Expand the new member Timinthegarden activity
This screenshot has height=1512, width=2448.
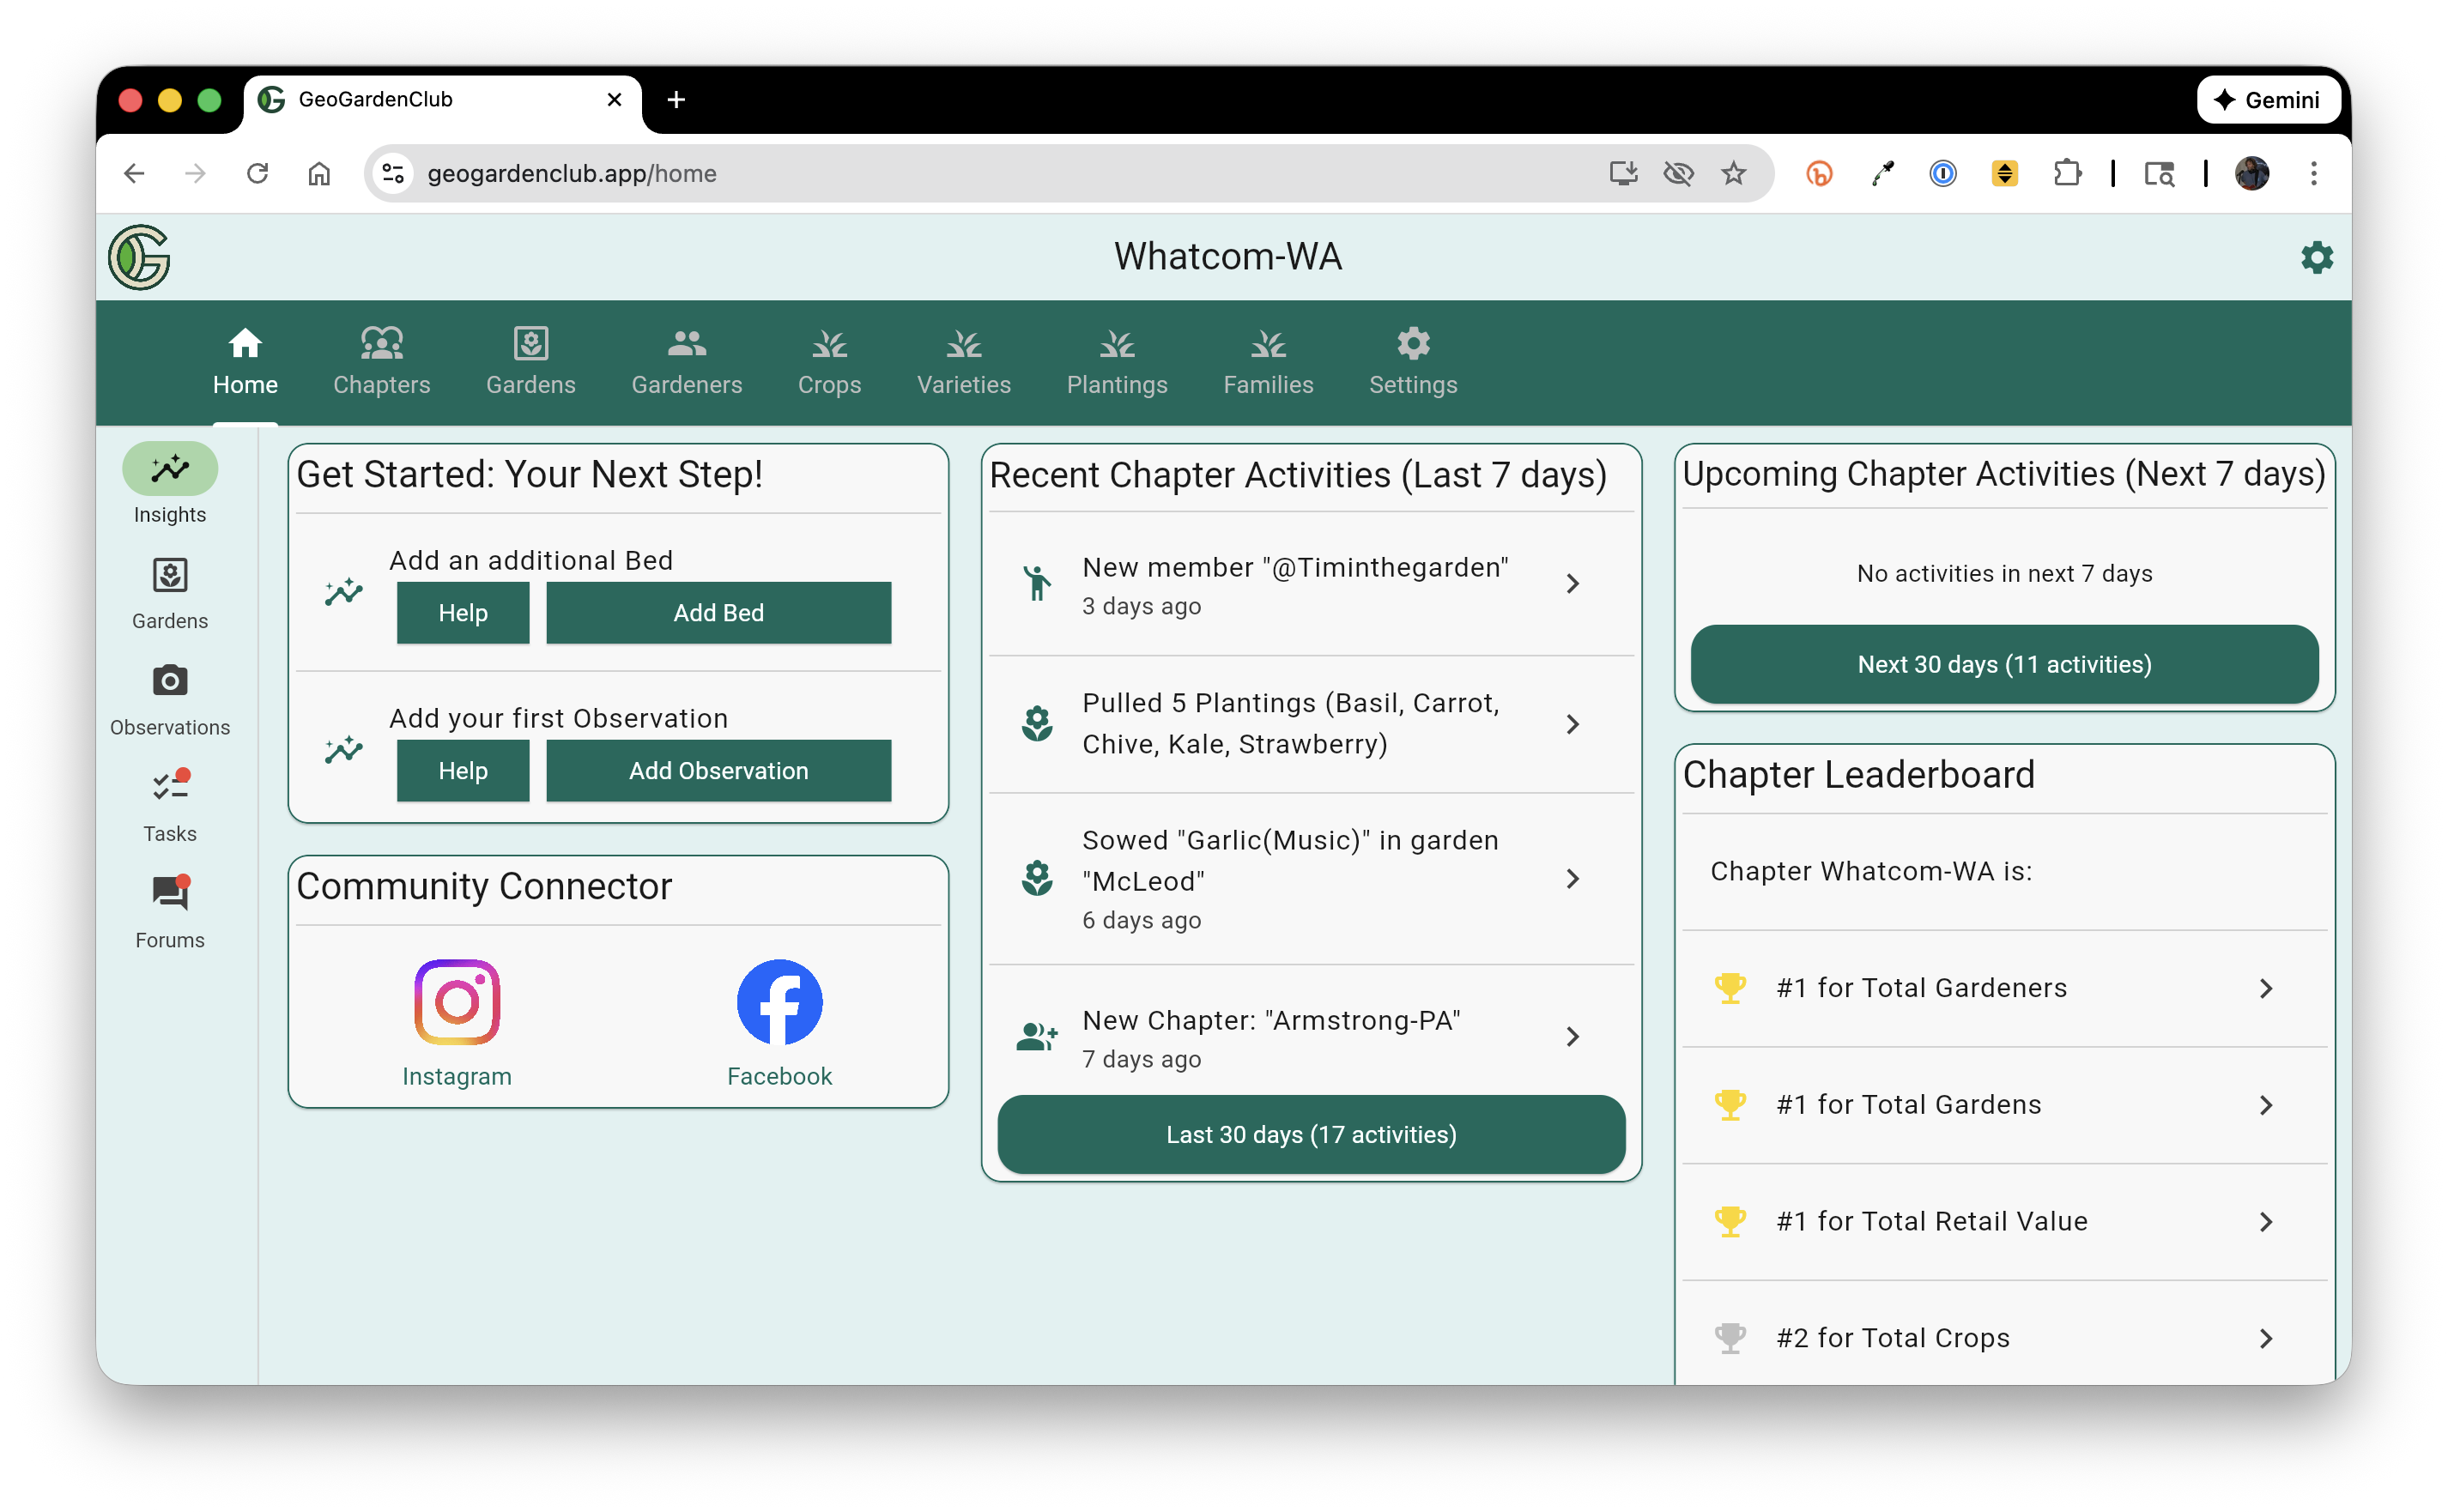tap(1572, 584)
